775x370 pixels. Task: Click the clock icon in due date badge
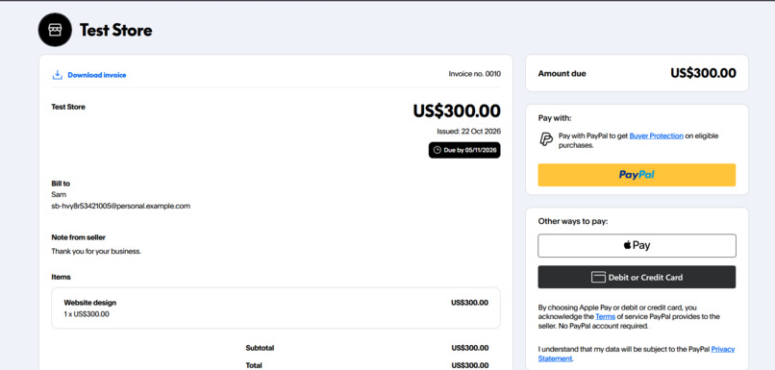click(437, 150)
